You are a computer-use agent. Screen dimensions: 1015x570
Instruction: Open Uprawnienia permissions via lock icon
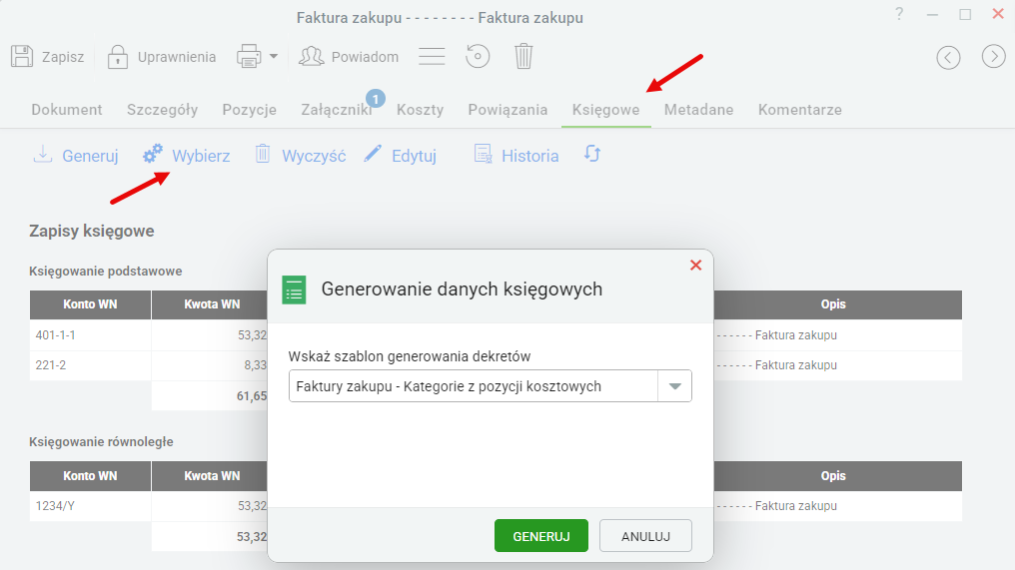(x=117, y=56)
